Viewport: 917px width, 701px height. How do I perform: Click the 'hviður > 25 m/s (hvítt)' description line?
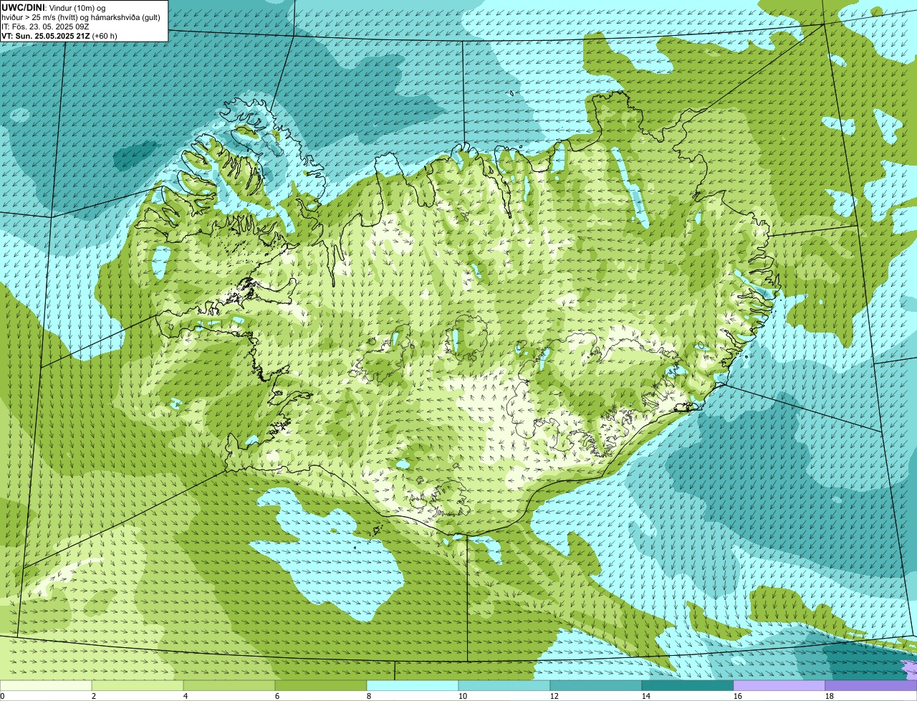(x=81, y=17)
